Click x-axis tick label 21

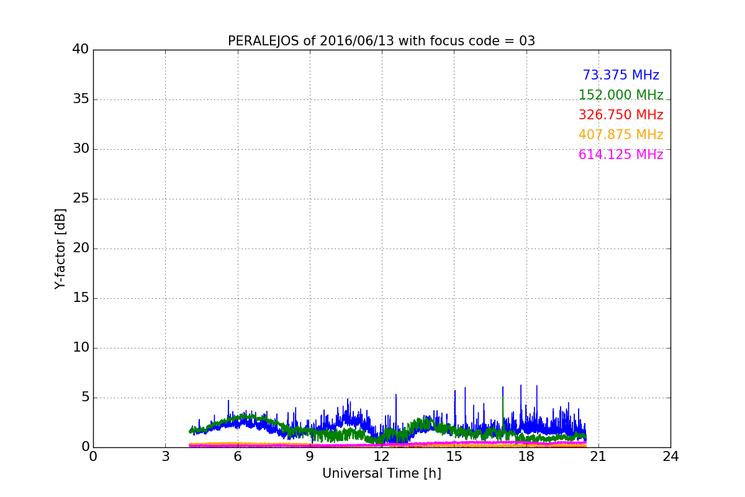[598, 457]
